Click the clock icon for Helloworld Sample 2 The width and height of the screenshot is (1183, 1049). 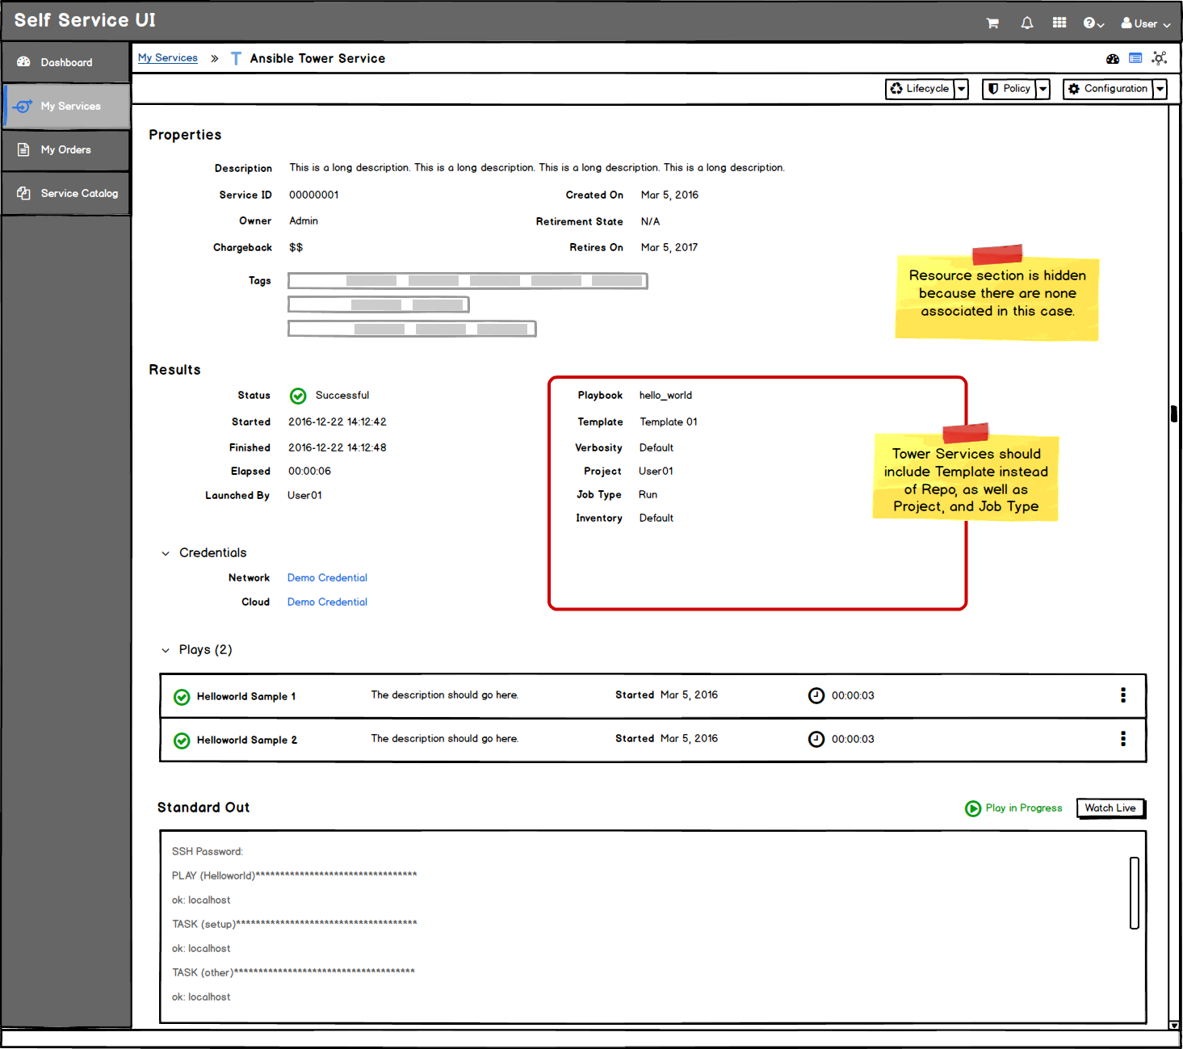pyautogui.click(x=816, y=739)
